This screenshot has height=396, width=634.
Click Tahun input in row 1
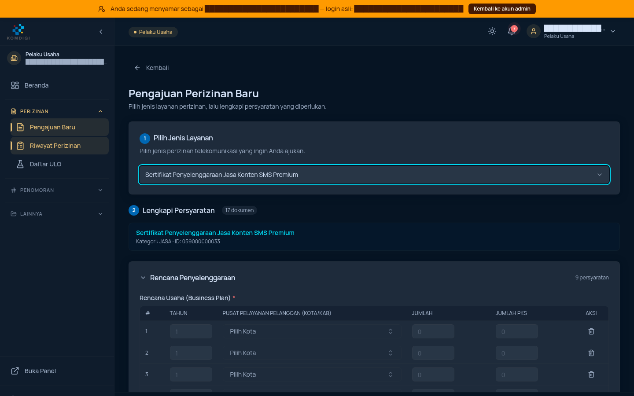tap(191, 331)
